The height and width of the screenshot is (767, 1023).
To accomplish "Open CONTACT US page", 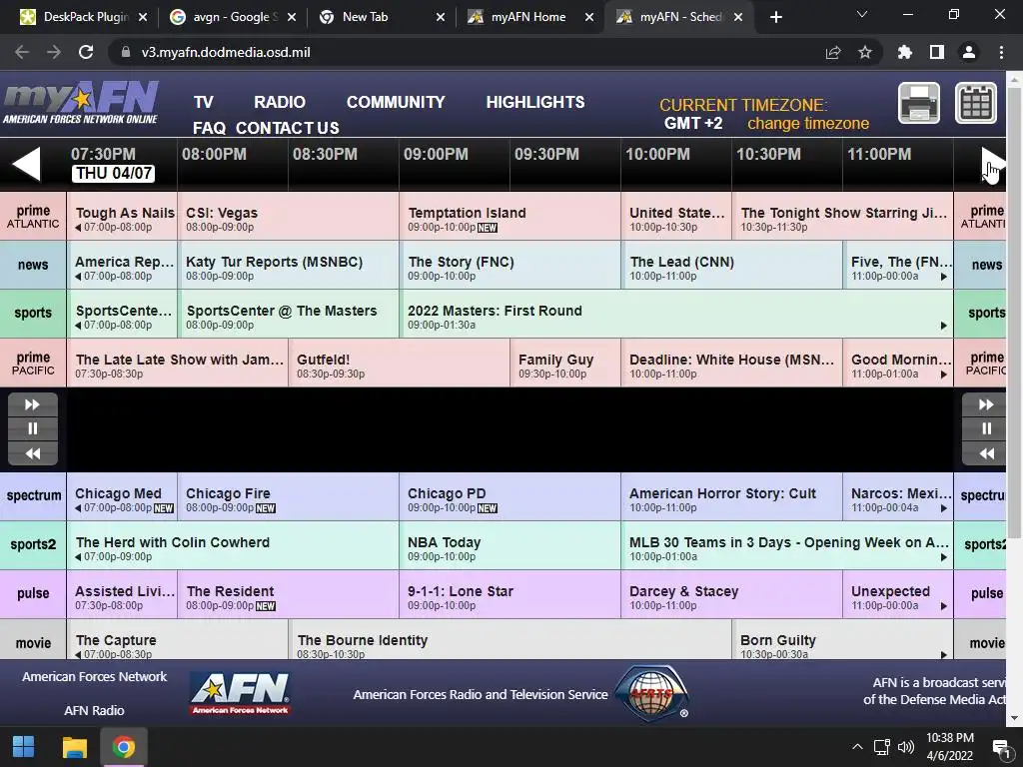I will coord(287,128).
